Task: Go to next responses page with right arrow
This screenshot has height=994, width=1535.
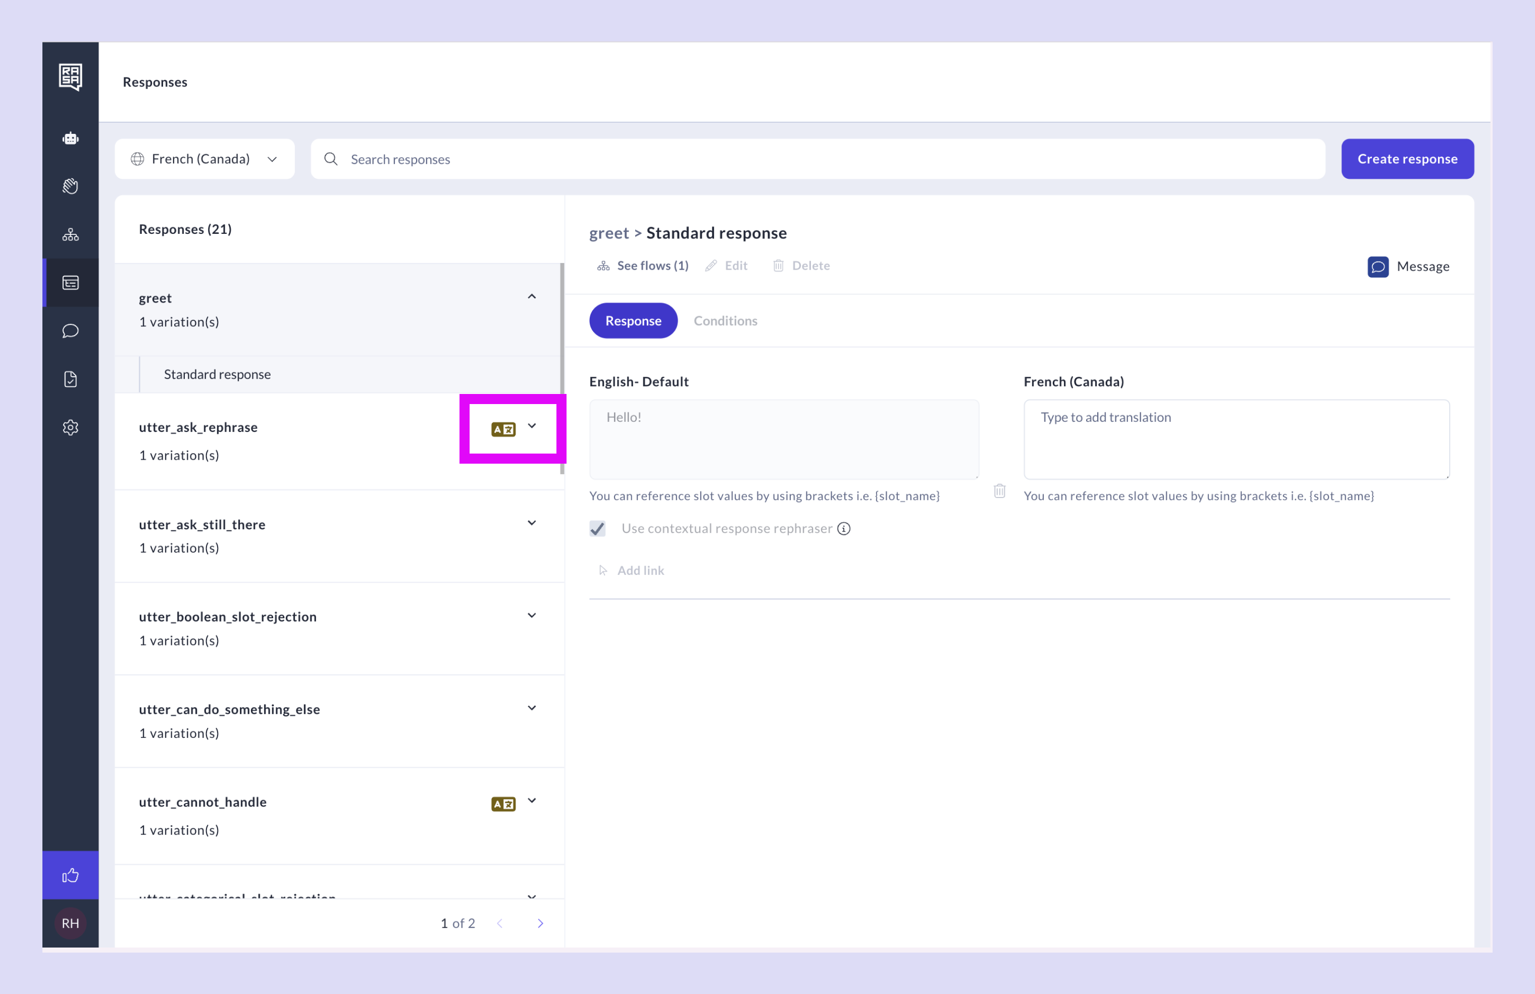Action: coord(540,923)
